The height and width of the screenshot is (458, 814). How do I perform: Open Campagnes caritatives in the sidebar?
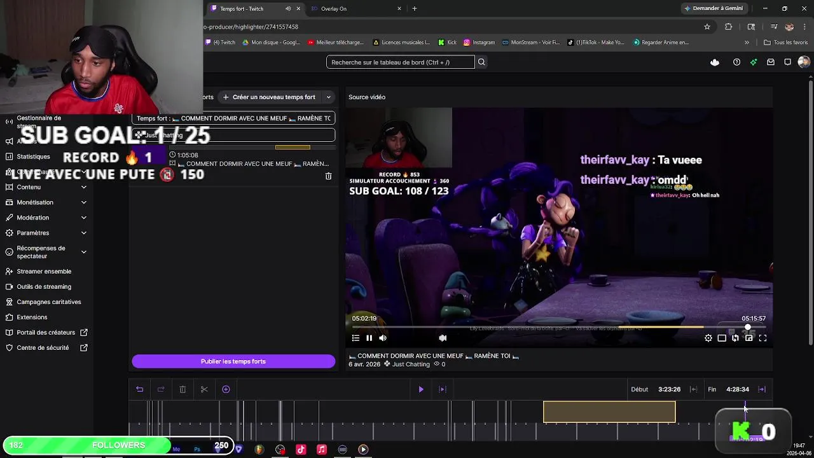pos(48,302)
